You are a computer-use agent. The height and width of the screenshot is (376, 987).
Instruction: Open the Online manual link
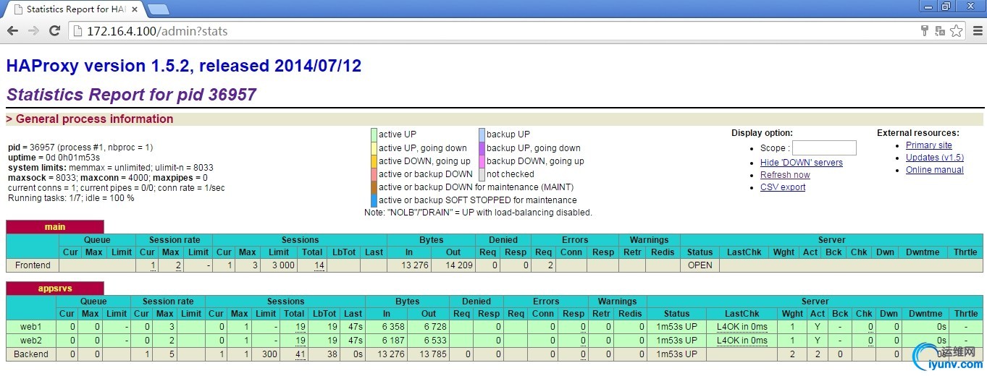tap(934, 170)
